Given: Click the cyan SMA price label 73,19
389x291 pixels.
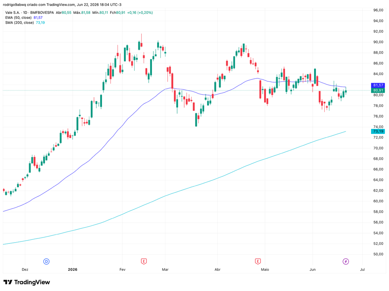Looking at the screenshot, I should 378,131.
